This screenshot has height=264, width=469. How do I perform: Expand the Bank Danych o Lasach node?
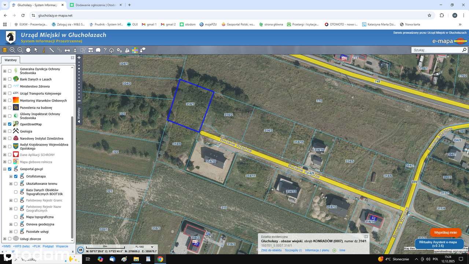coord(4,79)
